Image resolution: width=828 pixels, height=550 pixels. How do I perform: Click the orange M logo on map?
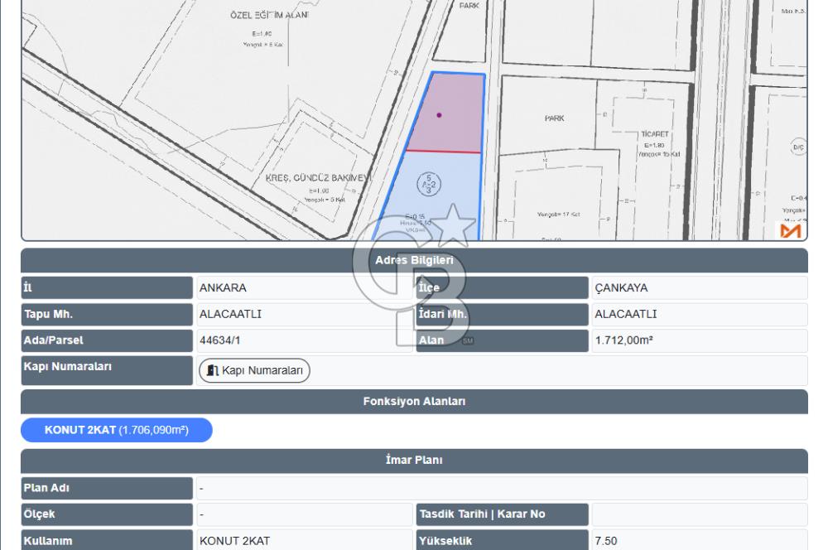(789, 230)
